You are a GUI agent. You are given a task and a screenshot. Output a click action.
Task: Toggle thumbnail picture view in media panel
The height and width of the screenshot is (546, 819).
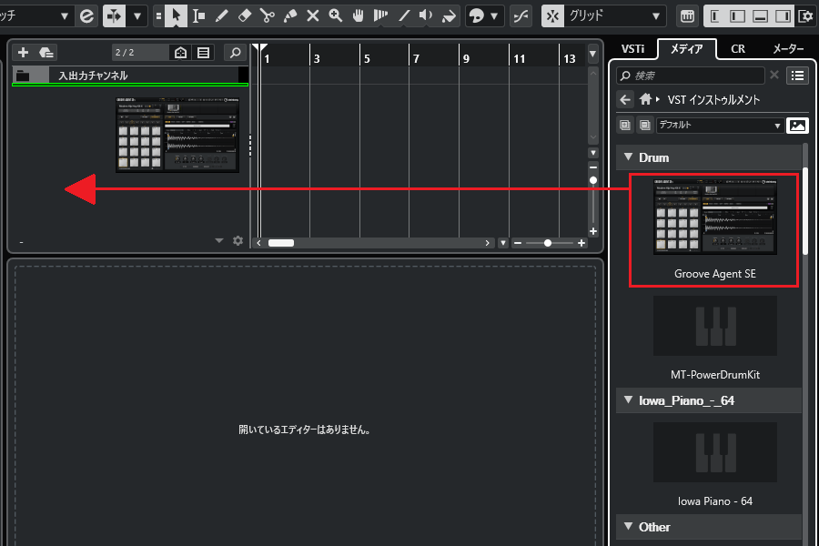pos(797,126)
